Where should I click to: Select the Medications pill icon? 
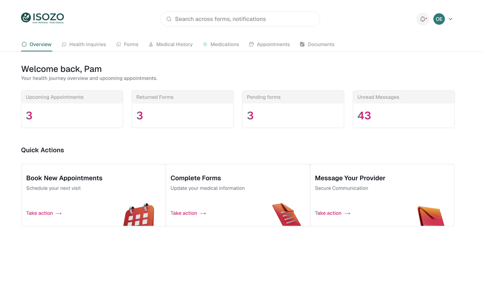coord(206,44)
